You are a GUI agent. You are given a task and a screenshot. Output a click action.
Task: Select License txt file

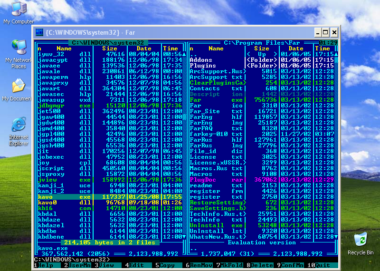coord(262,157)
